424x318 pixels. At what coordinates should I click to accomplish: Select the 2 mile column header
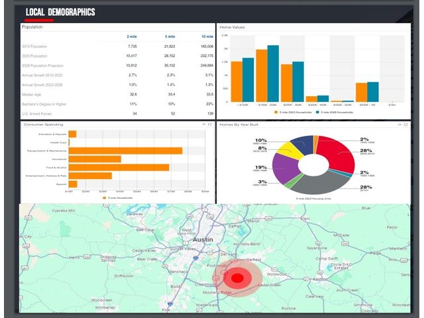click(x=132, y=36)
